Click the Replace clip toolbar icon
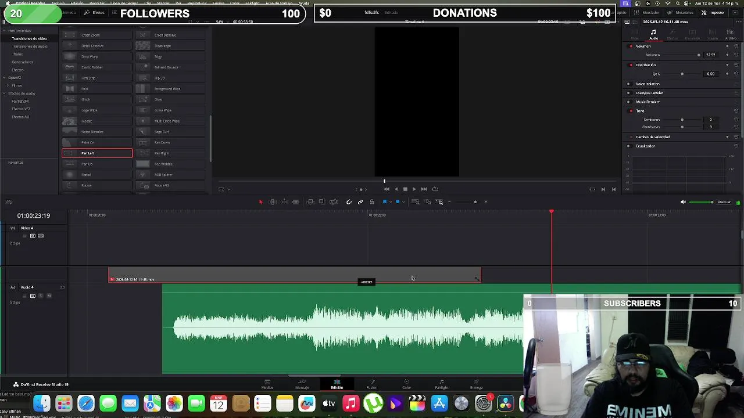This screenshot has width=744, height=418. tap(334, 202)
